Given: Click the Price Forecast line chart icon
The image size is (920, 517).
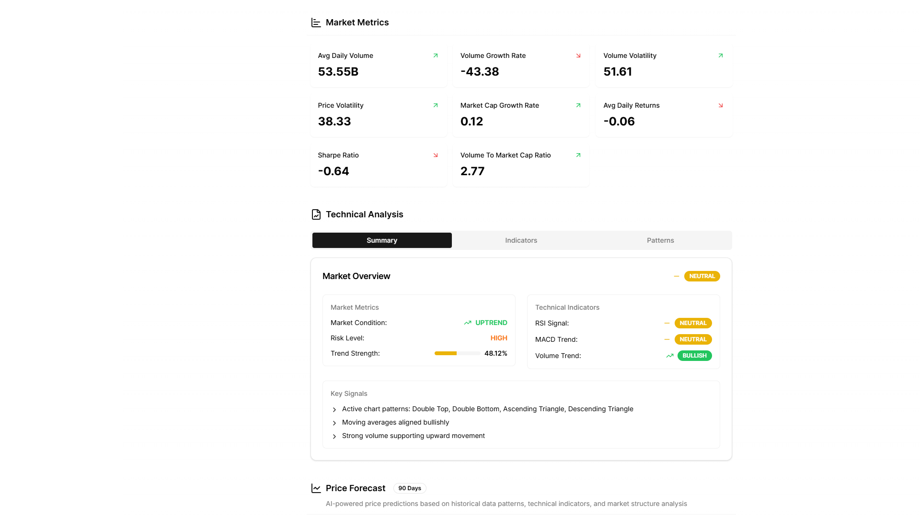Looking at the screenshot, I should pos(316,488).
